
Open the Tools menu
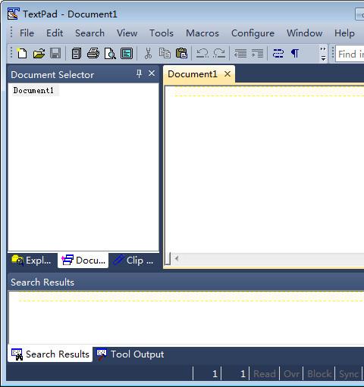tap(162, 33)
